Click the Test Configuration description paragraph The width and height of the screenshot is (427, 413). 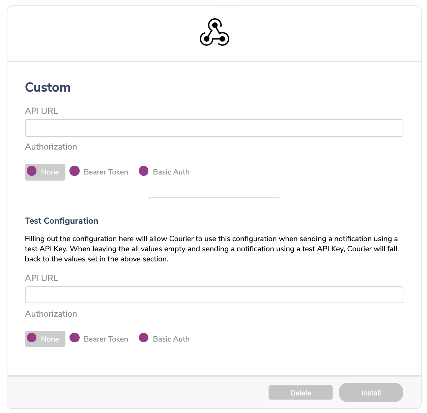[211, 249]
